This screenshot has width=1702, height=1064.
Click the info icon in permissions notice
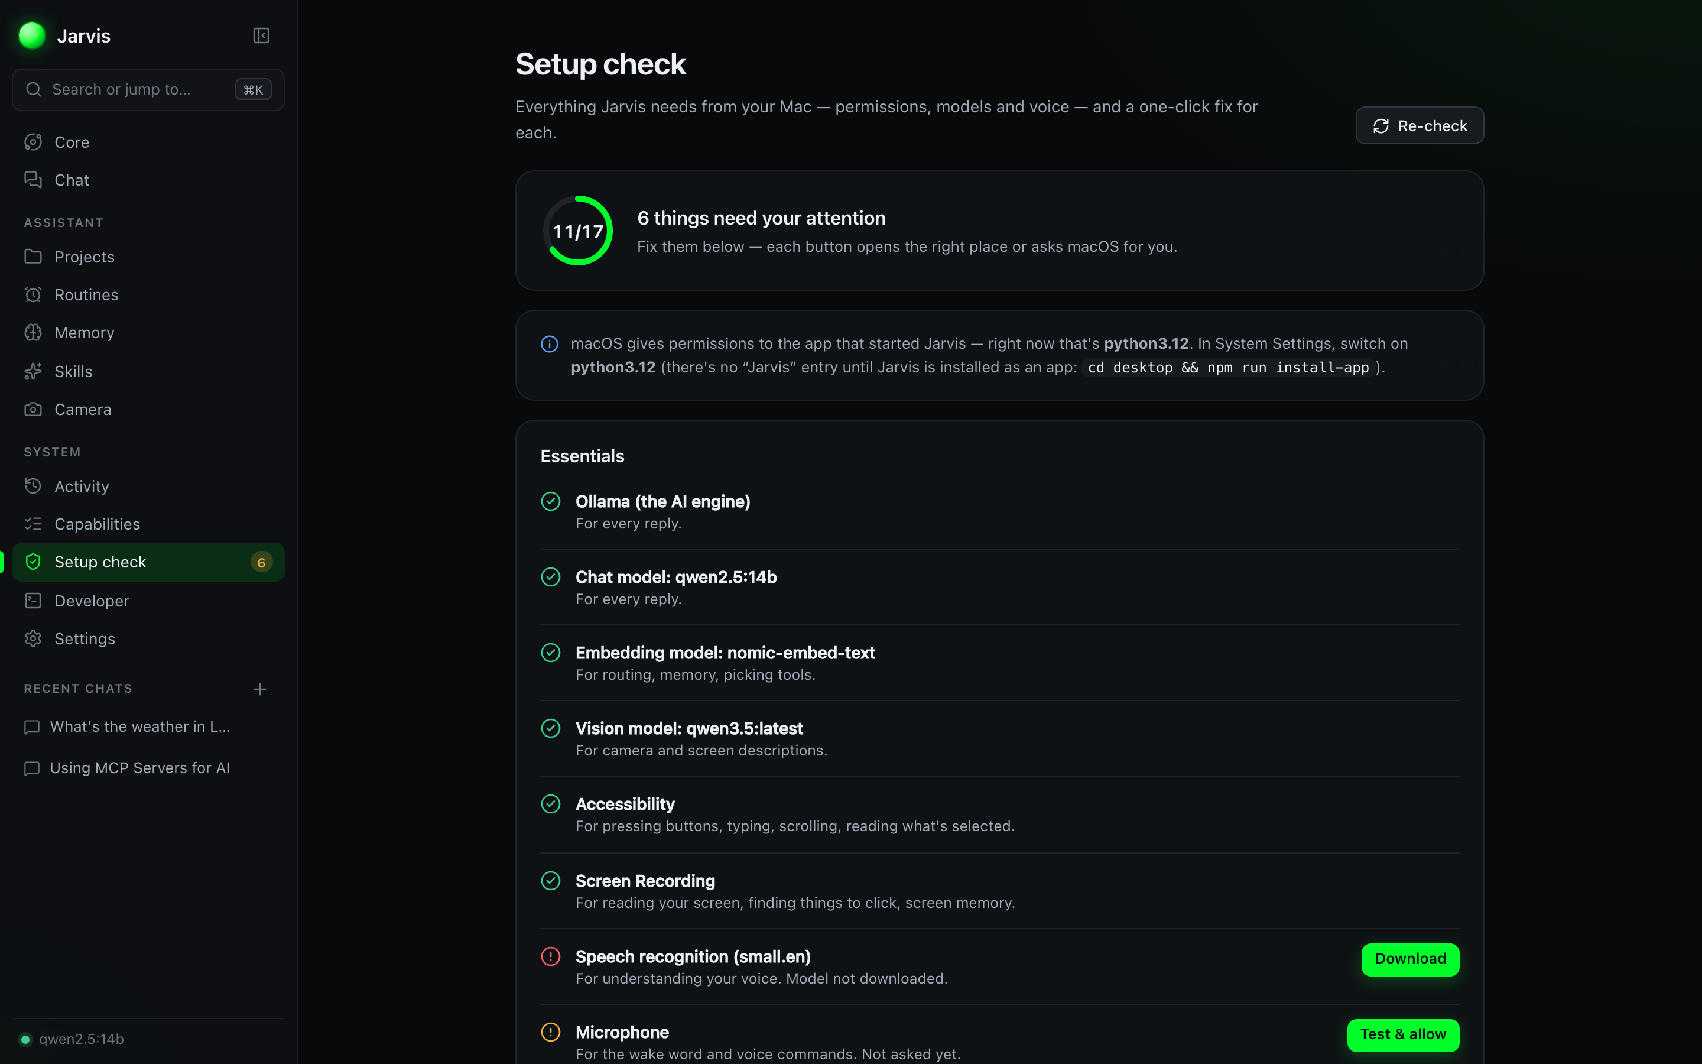549,343
